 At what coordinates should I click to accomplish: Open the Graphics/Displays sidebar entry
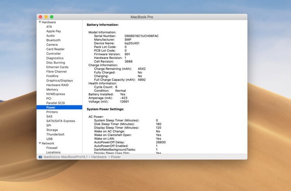tap(59, 81)
